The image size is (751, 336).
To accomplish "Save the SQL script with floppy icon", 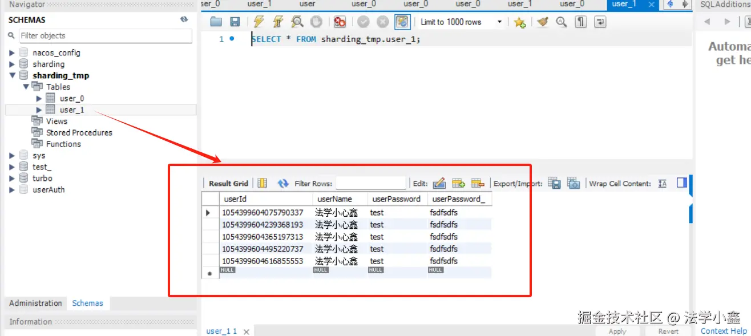I will click(x=235, y=22).
